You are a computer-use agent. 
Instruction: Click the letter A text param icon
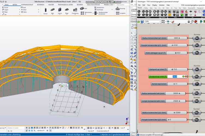(x=165, y=15)
